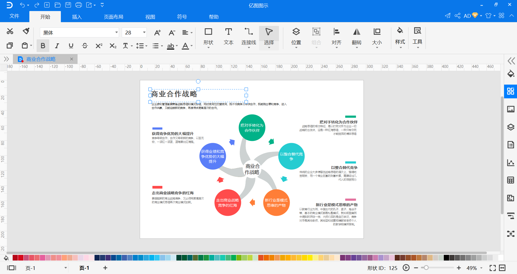Click the Copy icon in toolbar
517x274 pixels.
(x=10, y=46)
